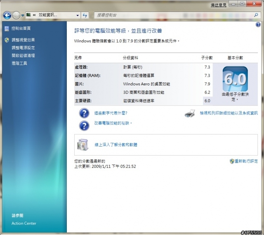The height and width of the screenshot is (236, 264).
Task: Select the 遊戲圖形 row label
Action: click(x=83, y=92)
